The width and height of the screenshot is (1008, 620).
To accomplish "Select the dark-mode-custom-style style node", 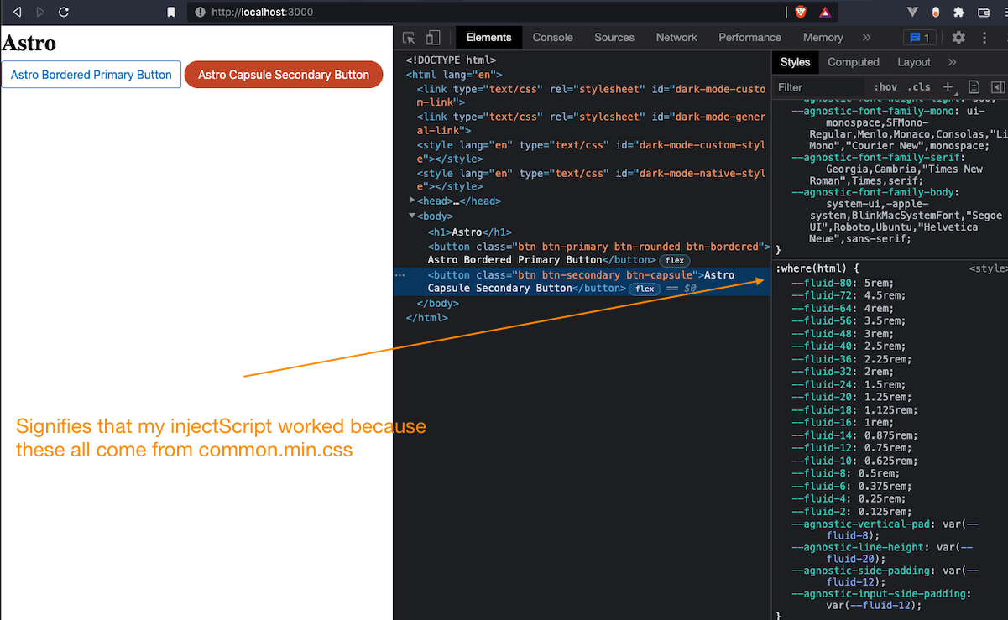I will tap(591, 152).
